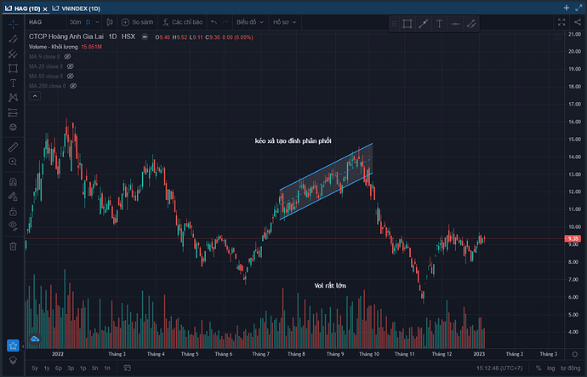The image size is (587, 377).
Task: Click the trash remove drawings icon
Action: (x=13, y=246)
